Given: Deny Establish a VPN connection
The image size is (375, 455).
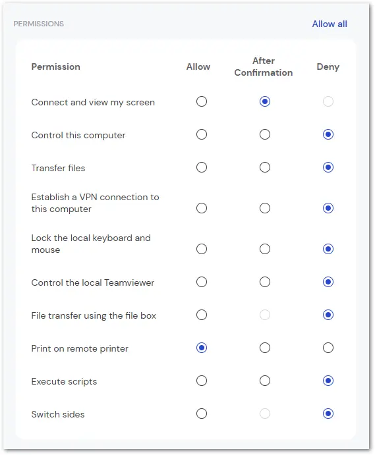Looking at the screenshot, I should 328,208.
